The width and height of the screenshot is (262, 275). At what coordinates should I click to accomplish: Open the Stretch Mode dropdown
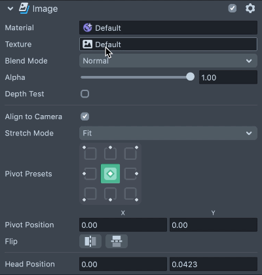click(x=168, y=133)
